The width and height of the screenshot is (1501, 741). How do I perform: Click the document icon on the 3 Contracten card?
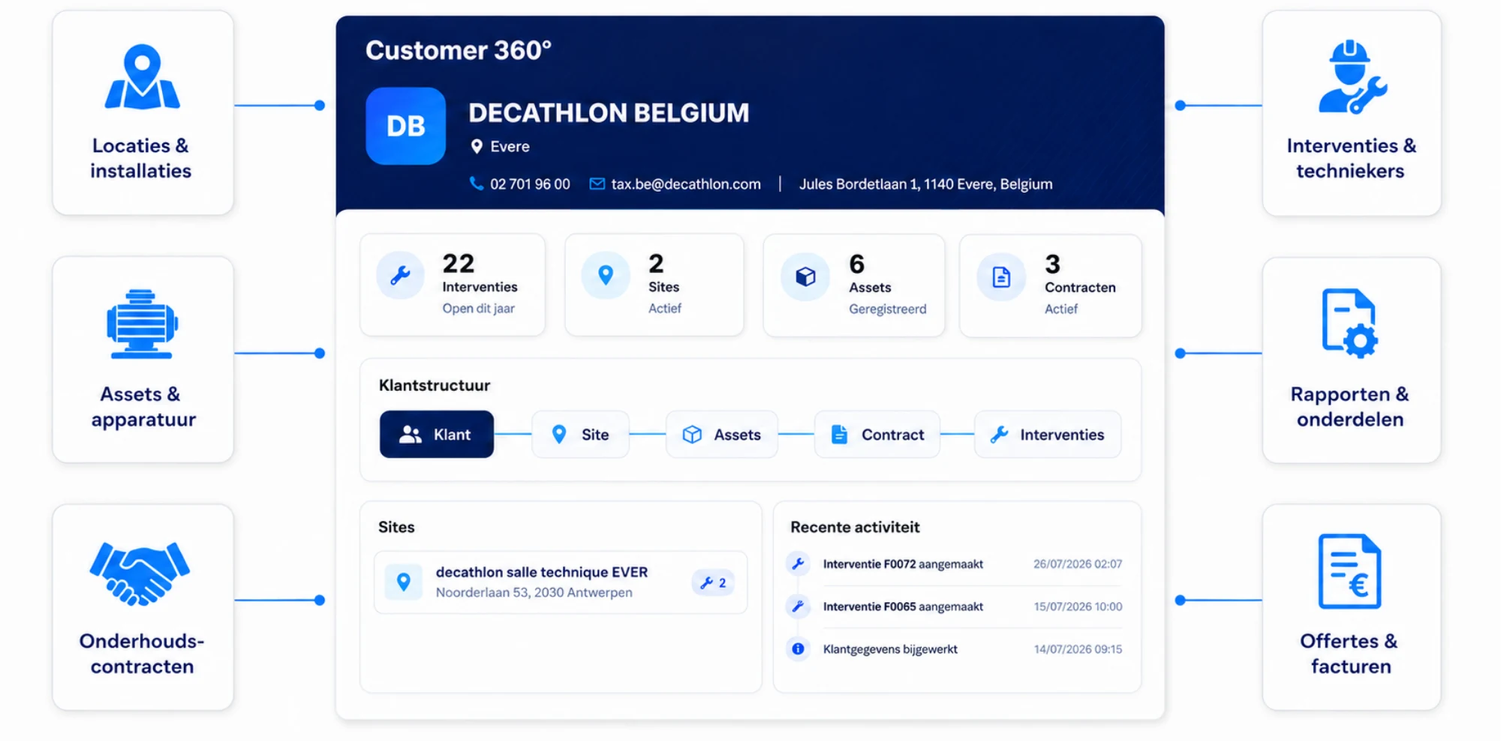coord(1001,277)
